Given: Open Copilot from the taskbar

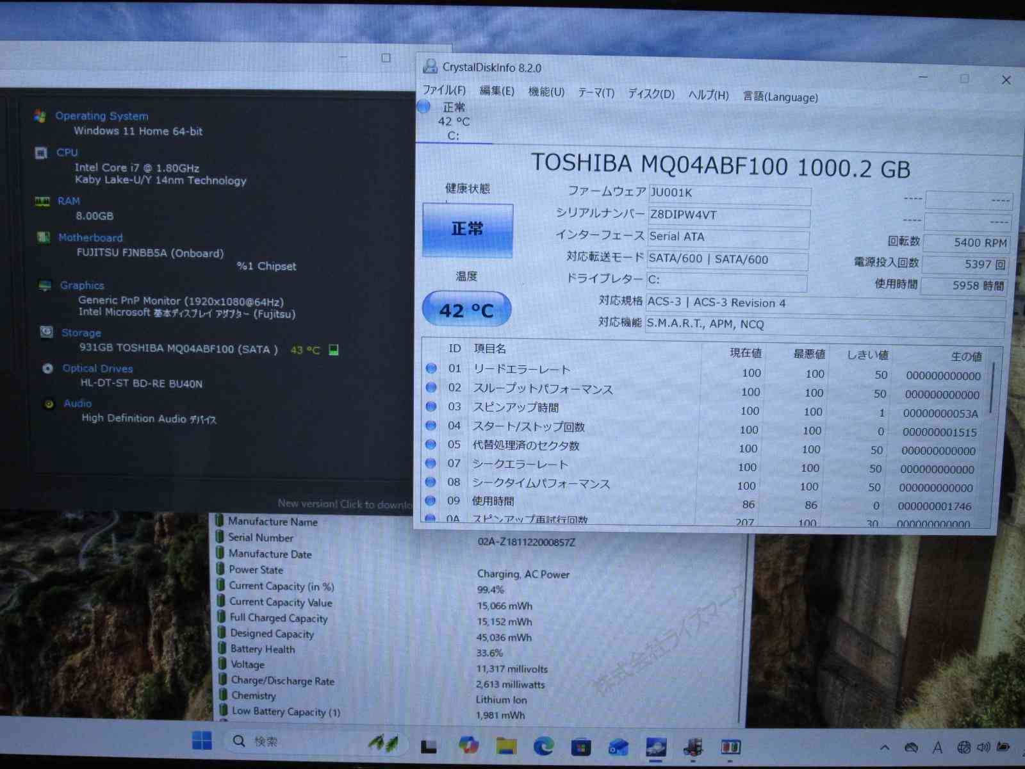Looking at the screenshot, I should coord(468,745).
